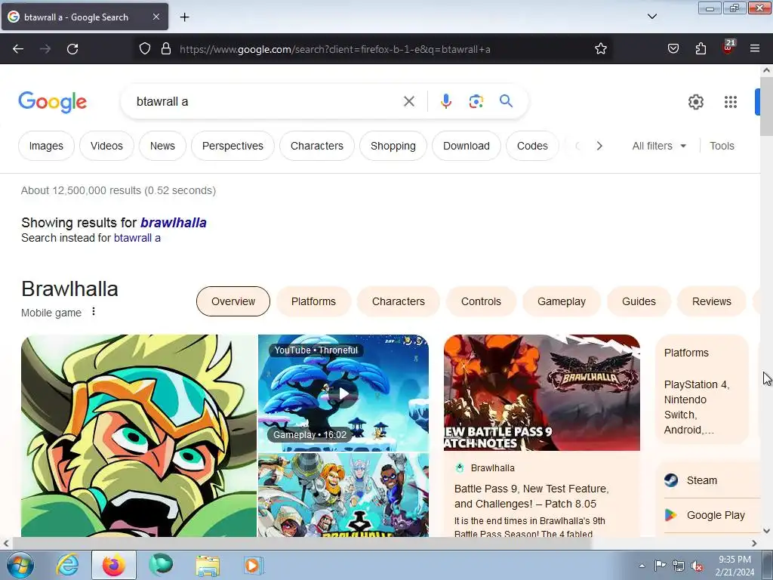Image resolution: width=773 pixels, height=580 pixels.
Task: Switch to the Platforms knowledge panel tab
Action: coord(313,301)
